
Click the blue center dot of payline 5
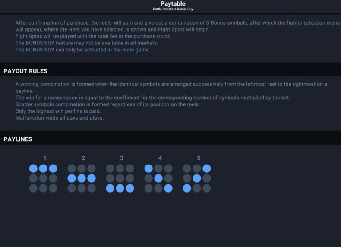pos(197,178)
